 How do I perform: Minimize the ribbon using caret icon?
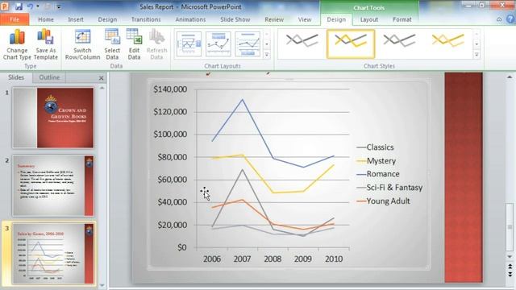pyautogui.click(x=499, y=19)
